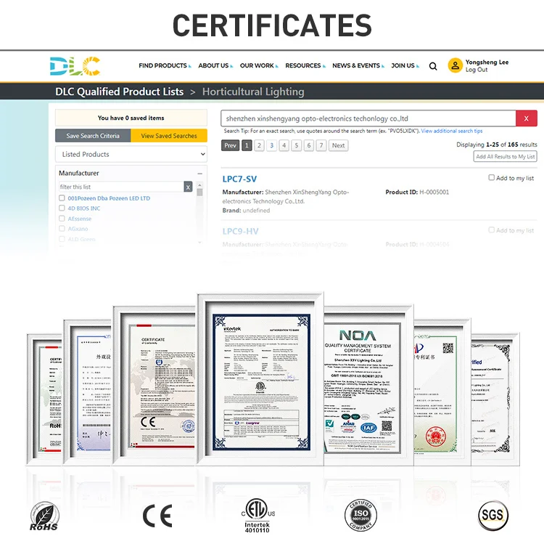The image size is (544, 544).
Task: Click the CE mark logo
Action: (x=157, y=516)
